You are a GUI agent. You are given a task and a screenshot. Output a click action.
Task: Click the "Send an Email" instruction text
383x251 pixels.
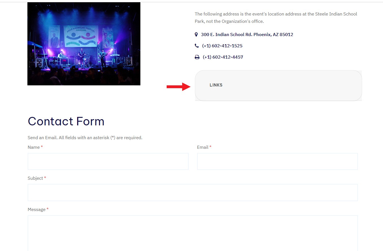pyautogui.click(x=85, y=138)
